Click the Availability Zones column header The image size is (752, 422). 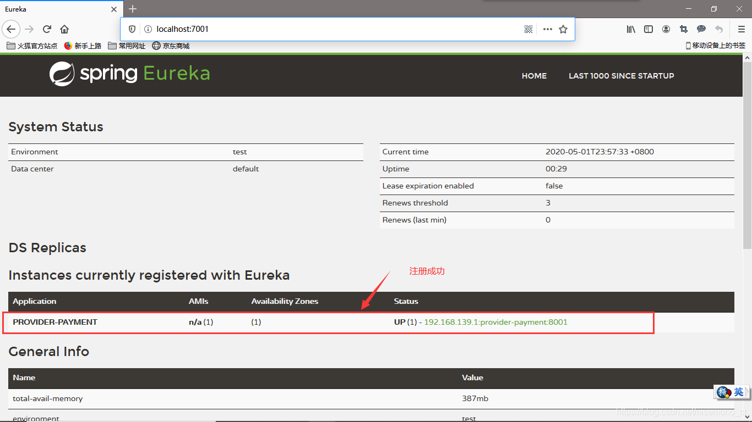coord(285,301)
